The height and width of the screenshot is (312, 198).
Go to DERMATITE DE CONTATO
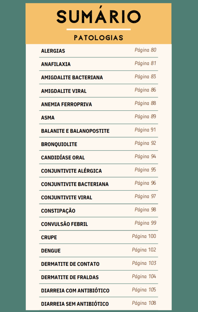click(70, 264)
